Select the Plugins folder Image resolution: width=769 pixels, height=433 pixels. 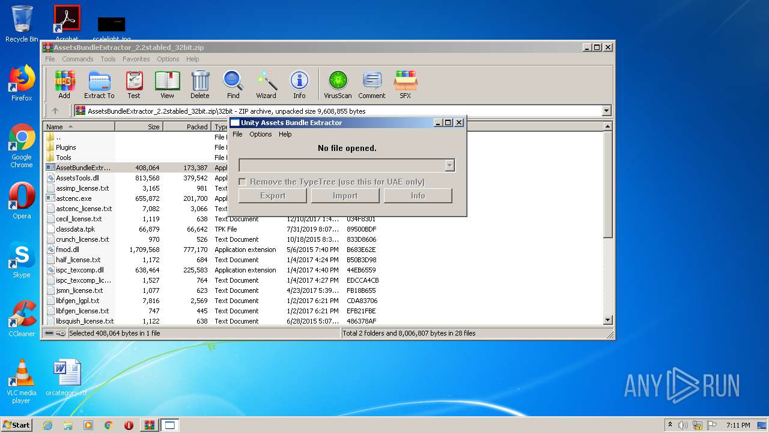pyautogui.click(x=66, y=147)
